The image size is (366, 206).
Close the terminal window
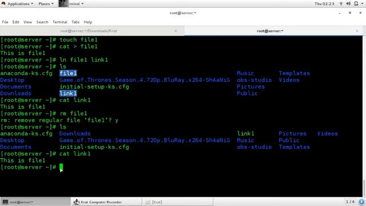coord(360,13)
